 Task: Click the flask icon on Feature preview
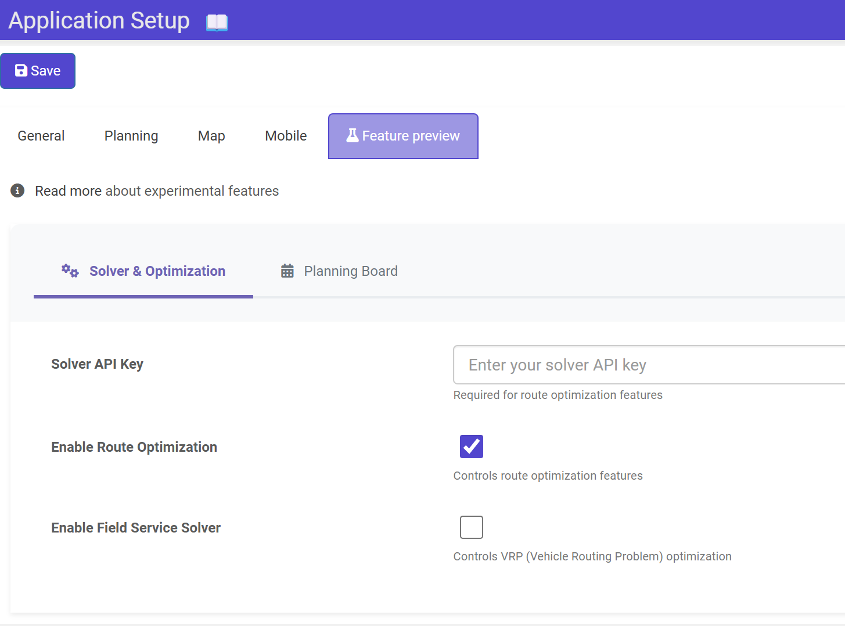352,135
